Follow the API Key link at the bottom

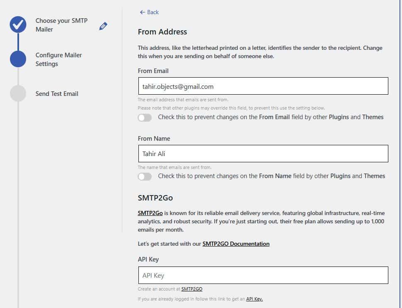tap(254, 299)
